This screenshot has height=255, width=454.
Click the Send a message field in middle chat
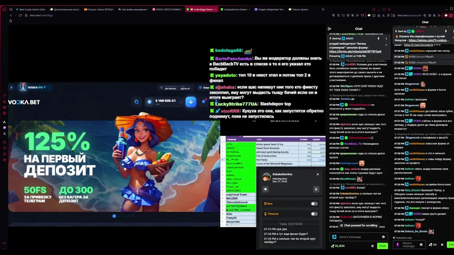point(359,237)
